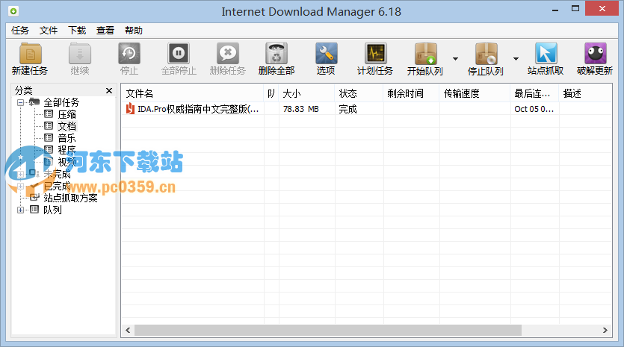
Task: Click the IDM app icon in title bar
Action: click(x=13, y=11)
